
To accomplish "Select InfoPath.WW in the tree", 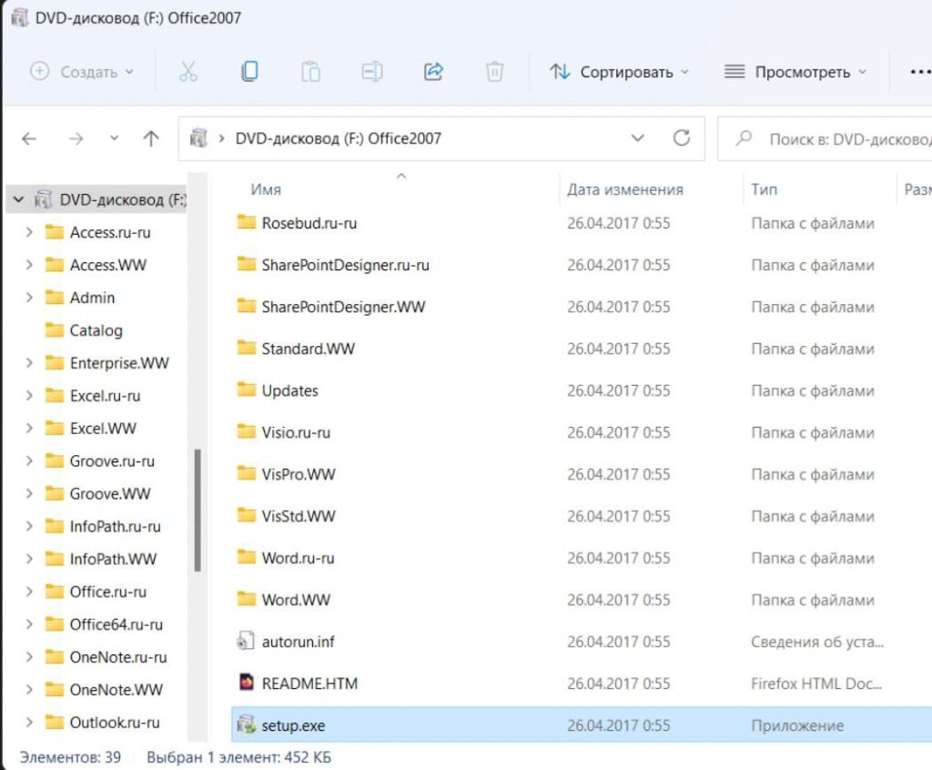I will pyautogui.click(x=113, y=559).
